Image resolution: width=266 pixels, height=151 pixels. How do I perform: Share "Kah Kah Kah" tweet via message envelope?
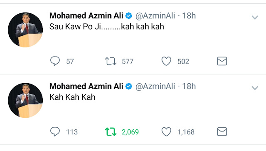222,131
